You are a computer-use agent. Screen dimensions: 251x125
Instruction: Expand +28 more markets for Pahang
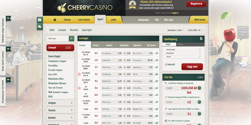(x=156, y=109)
